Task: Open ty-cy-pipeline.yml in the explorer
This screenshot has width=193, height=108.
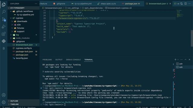Action: pyautogui.click(x=24, y=15)
